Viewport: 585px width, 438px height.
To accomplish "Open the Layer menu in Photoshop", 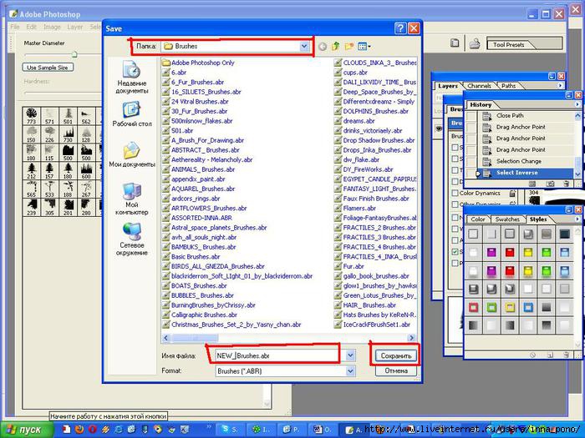I will 75,27.
